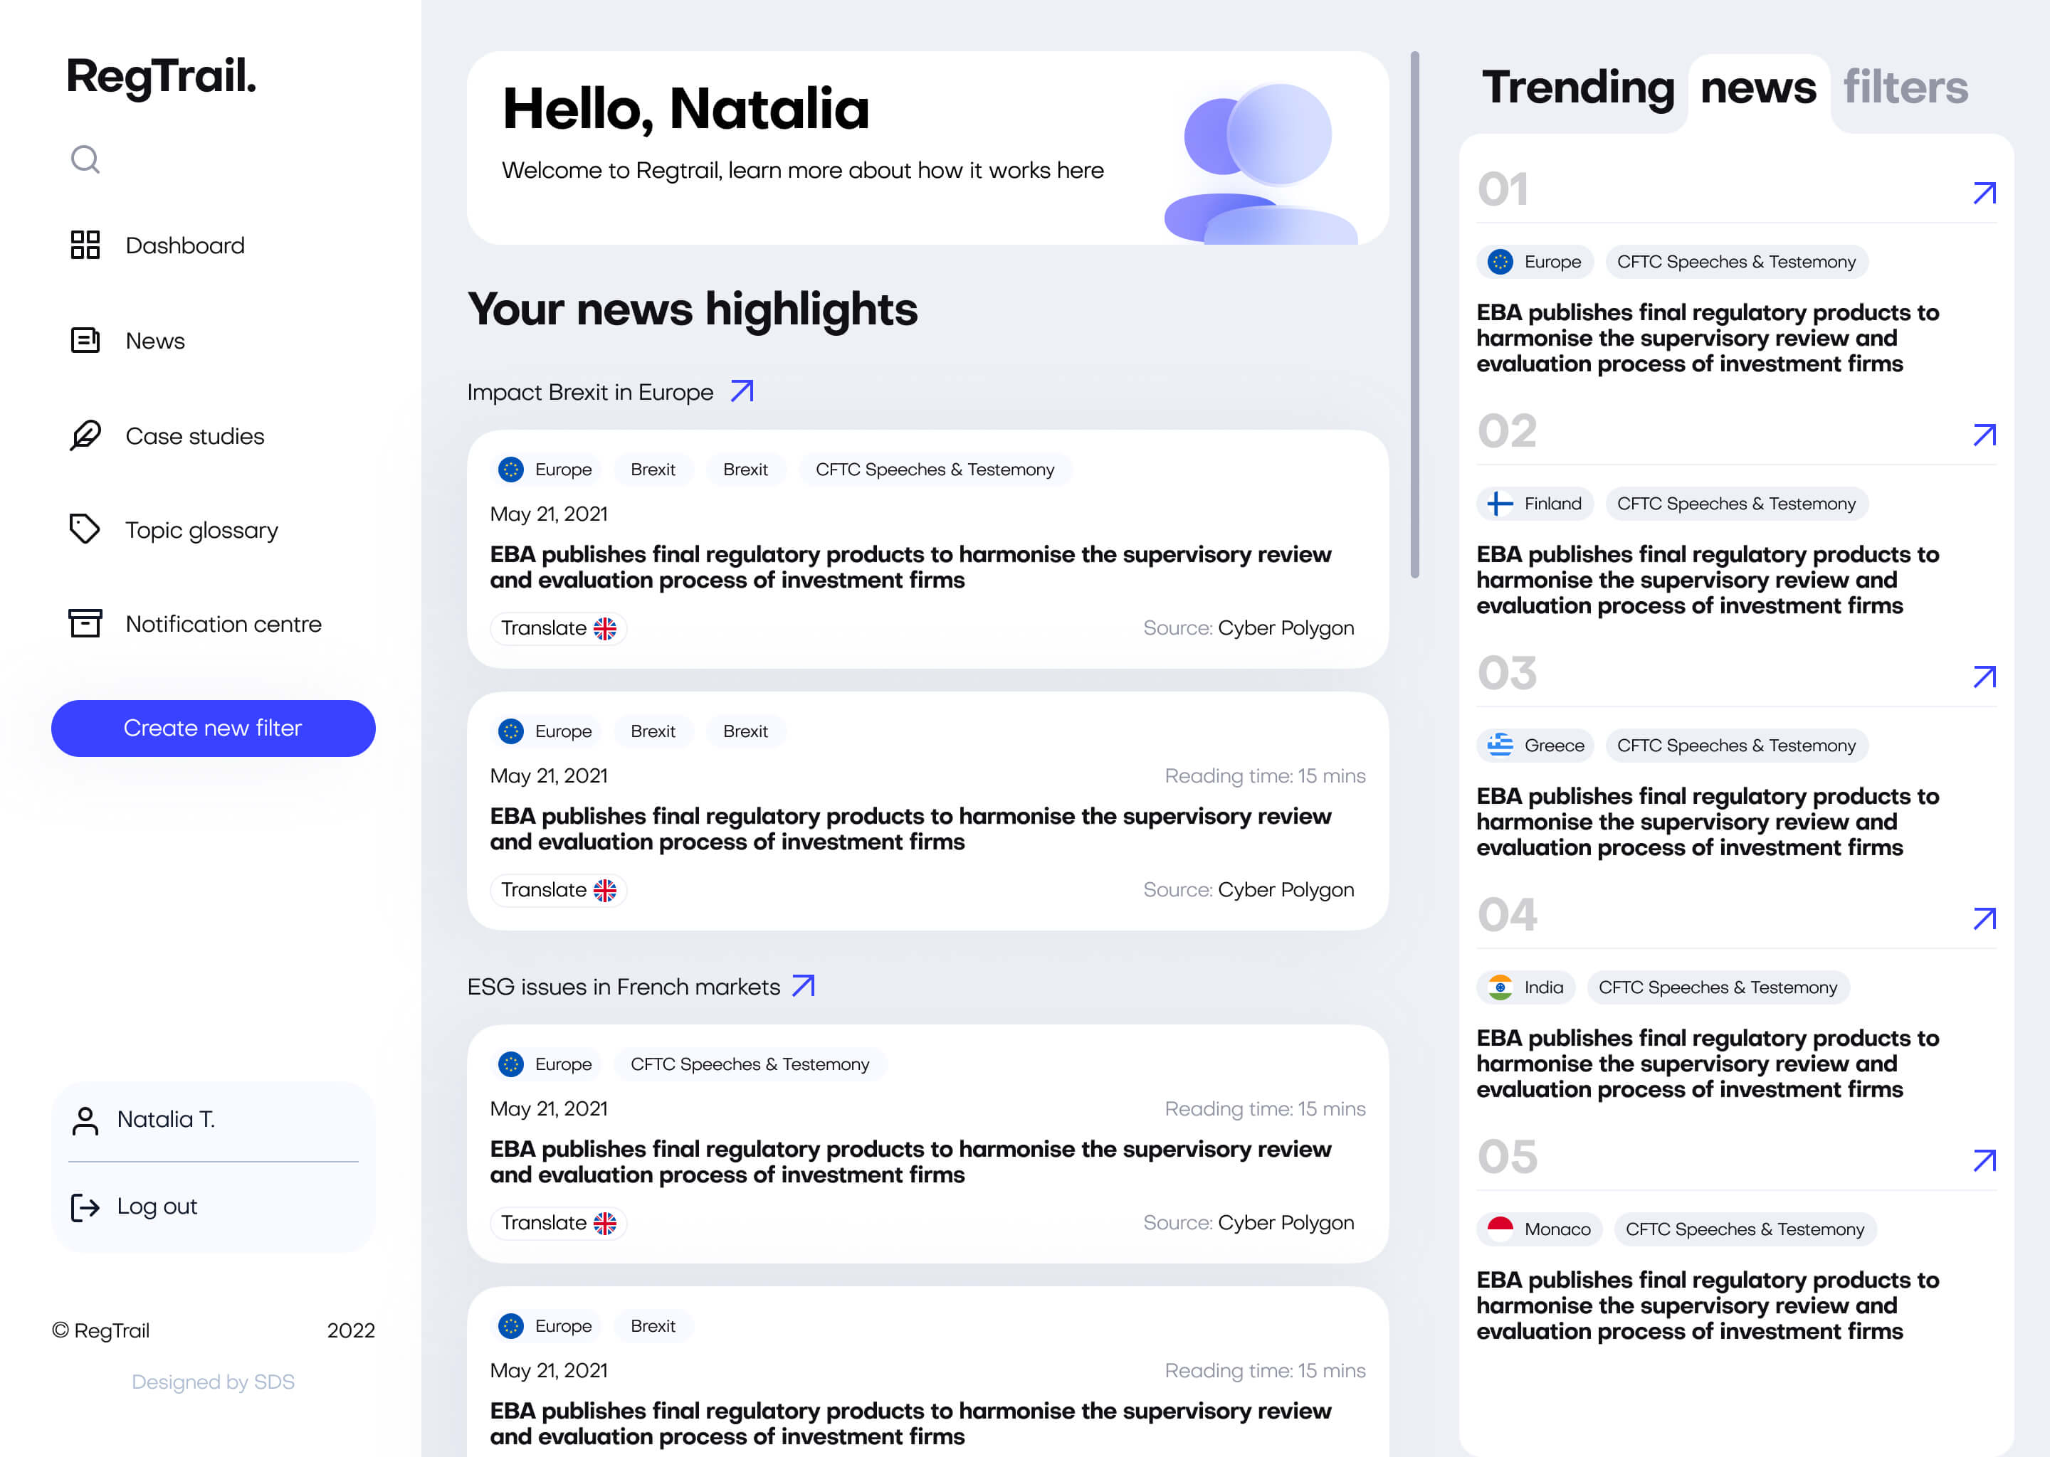The height and width of the screenshot is (1457, 2050).
Task: Click the Translate flag icon on first article
Action: coord(606,627)
